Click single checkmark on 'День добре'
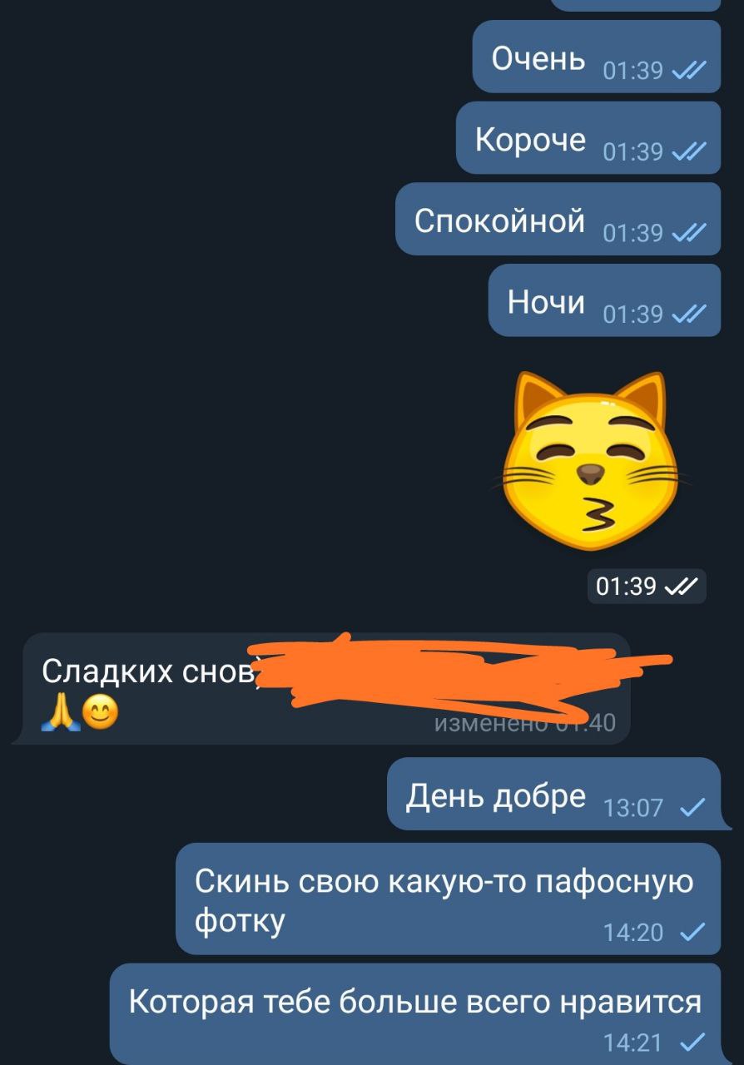 (692, 808)
